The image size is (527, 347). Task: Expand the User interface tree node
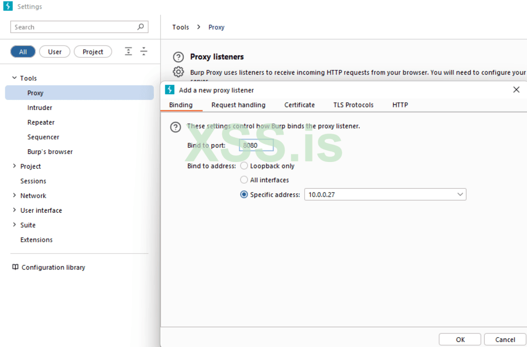click(15, 210)
